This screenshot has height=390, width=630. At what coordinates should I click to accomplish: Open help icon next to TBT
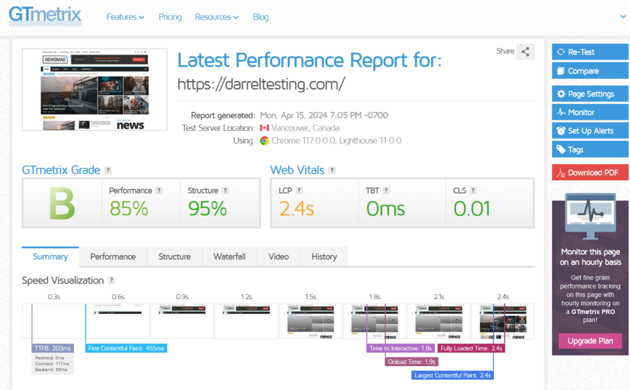386,190
